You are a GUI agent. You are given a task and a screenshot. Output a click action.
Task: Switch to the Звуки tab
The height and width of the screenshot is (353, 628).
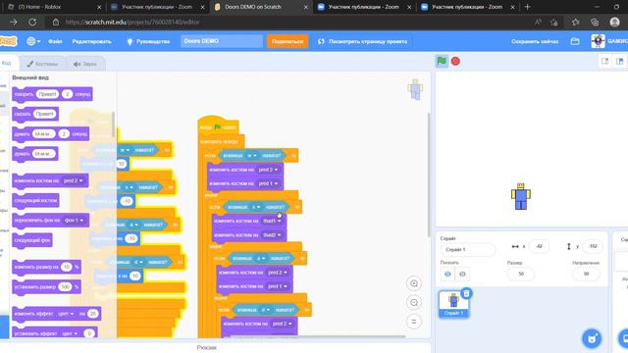pos(85,64)
